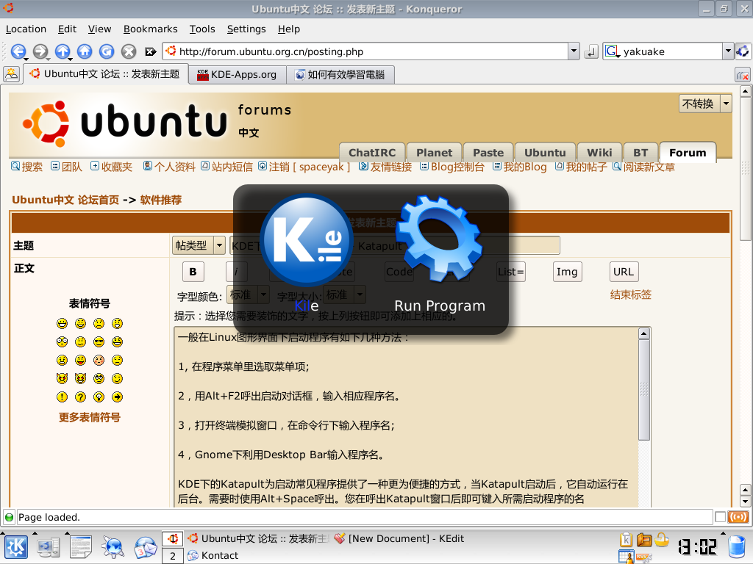
Task: Click the desktop computer panel icon
Action: click(49, 547)
